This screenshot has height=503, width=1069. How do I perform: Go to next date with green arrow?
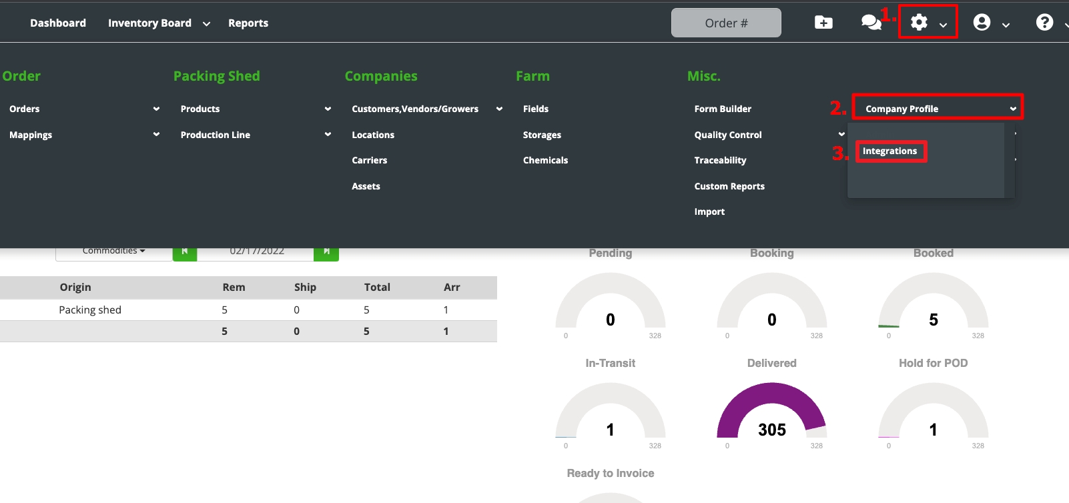tap(326, 252)
